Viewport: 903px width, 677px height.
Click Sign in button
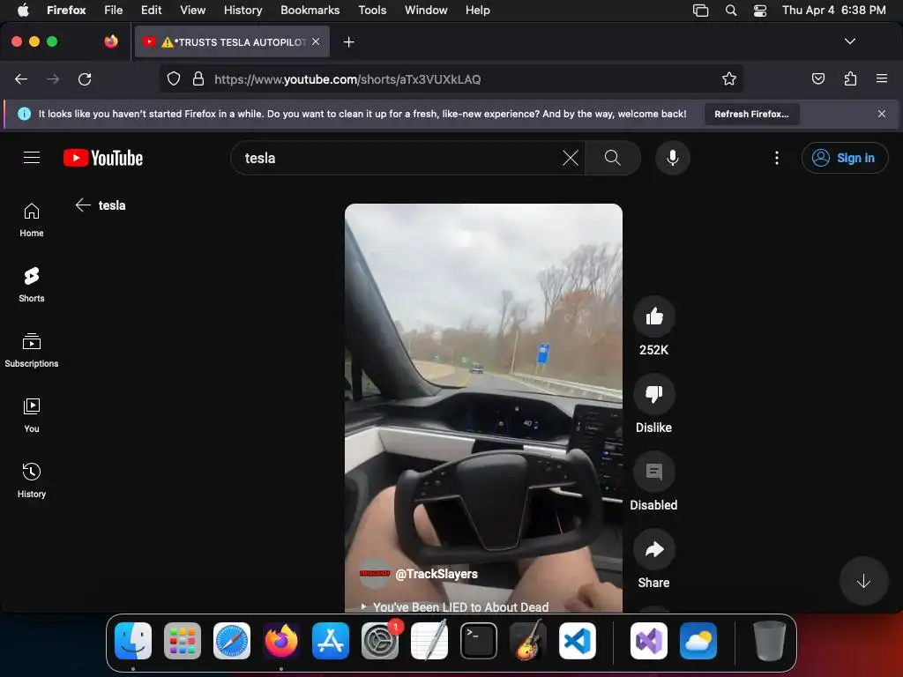[845, 158]
